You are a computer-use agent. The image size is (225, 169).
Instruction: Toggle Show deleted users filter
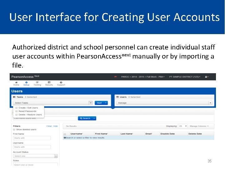[14, 130]
